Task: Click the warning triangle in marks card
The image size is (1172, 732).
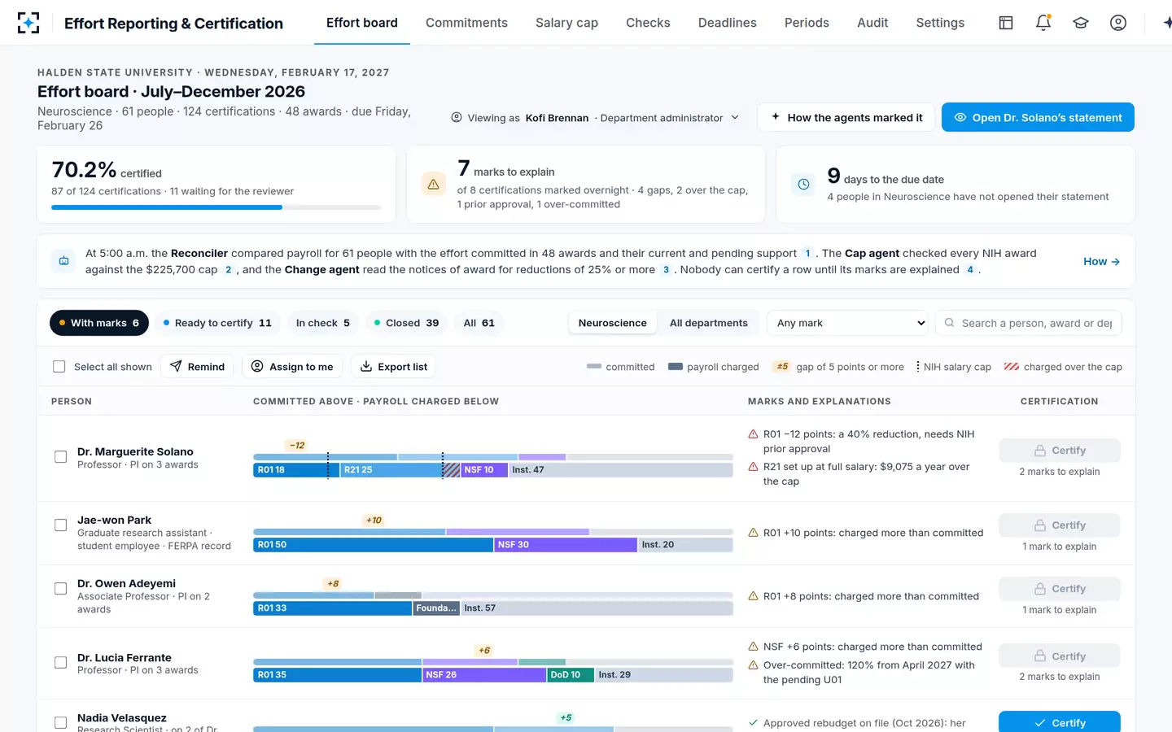Action: (434, 185)
